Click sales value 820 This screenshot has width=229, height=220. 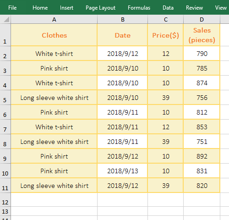(x=202, y=186)
